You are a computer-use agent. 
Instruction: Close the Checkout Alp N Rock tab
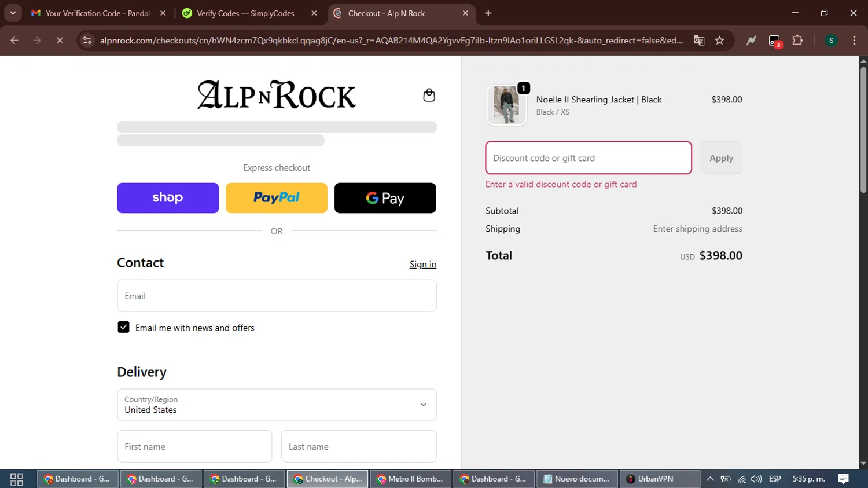tap(465, 13)
